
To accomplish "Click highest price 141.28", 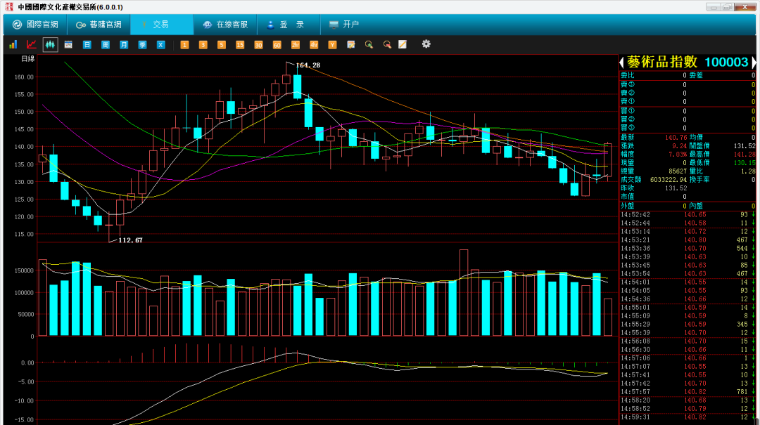I will coord(745,155).
